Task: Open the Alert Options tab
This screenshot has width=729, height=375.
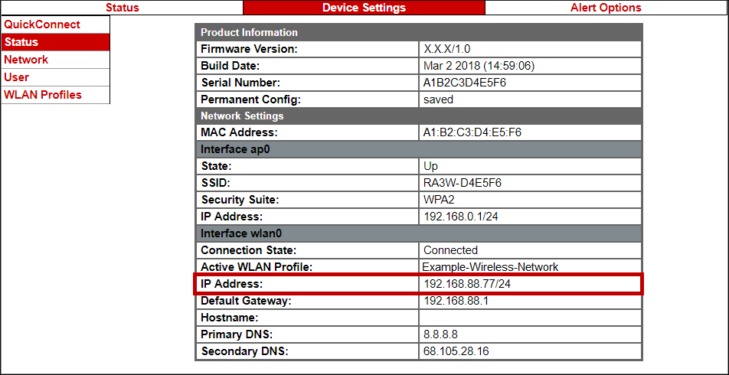Action: click(x=606, y=8)
